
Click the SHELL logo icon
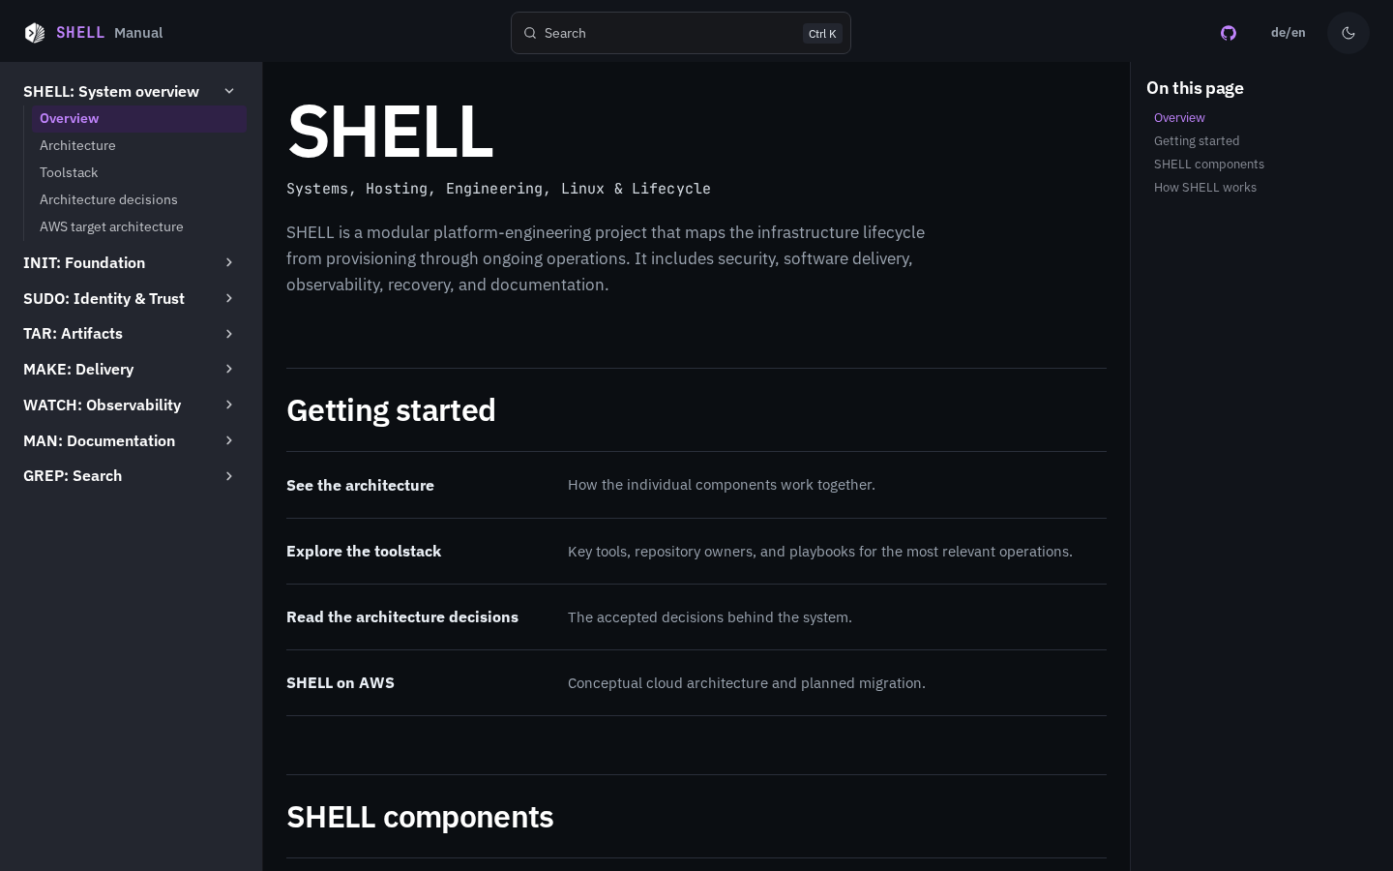(35, 33)
